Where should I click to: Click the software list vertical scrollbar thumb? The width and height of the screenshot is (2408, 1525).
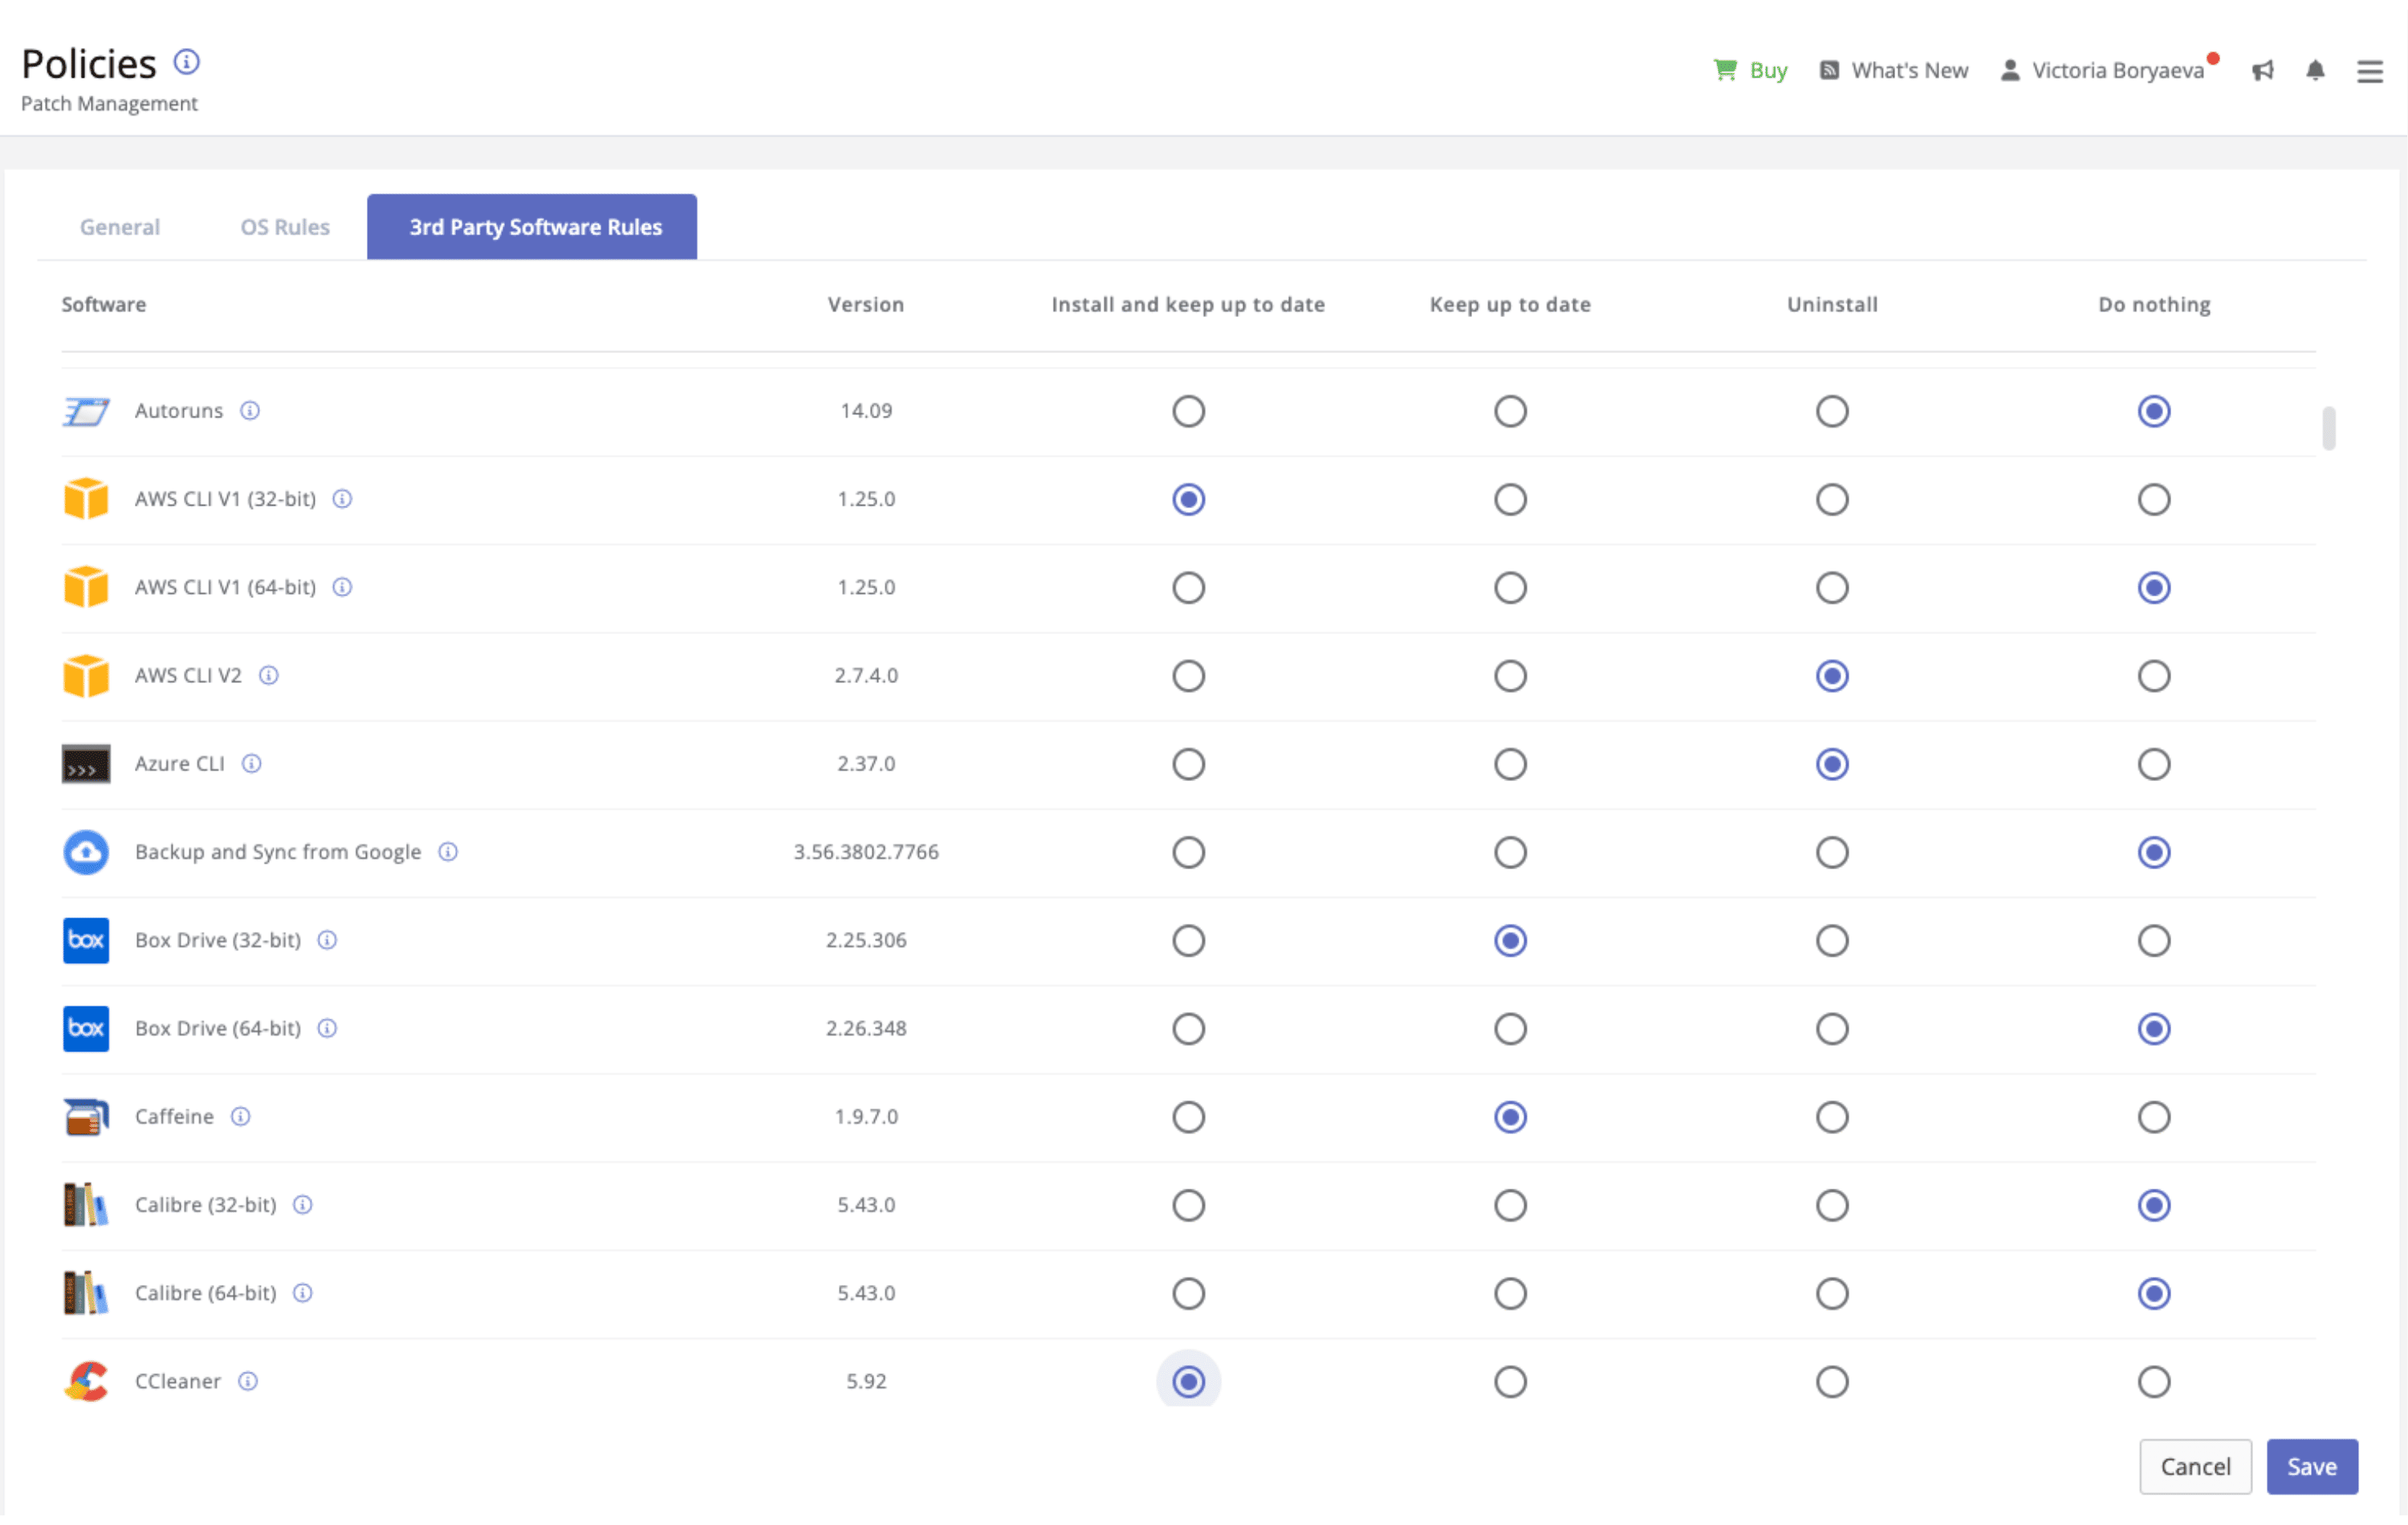point(2329,428)
